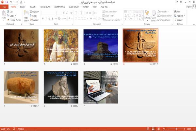
Task: Click the Underline formatting icon
Action: pyautogui.click(x=49, y=19)
